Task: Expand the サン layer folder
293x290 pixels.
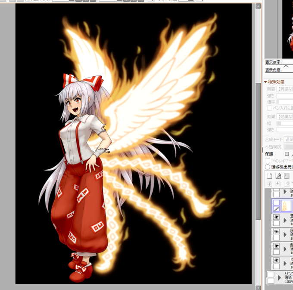Action: tap(280, 278)
